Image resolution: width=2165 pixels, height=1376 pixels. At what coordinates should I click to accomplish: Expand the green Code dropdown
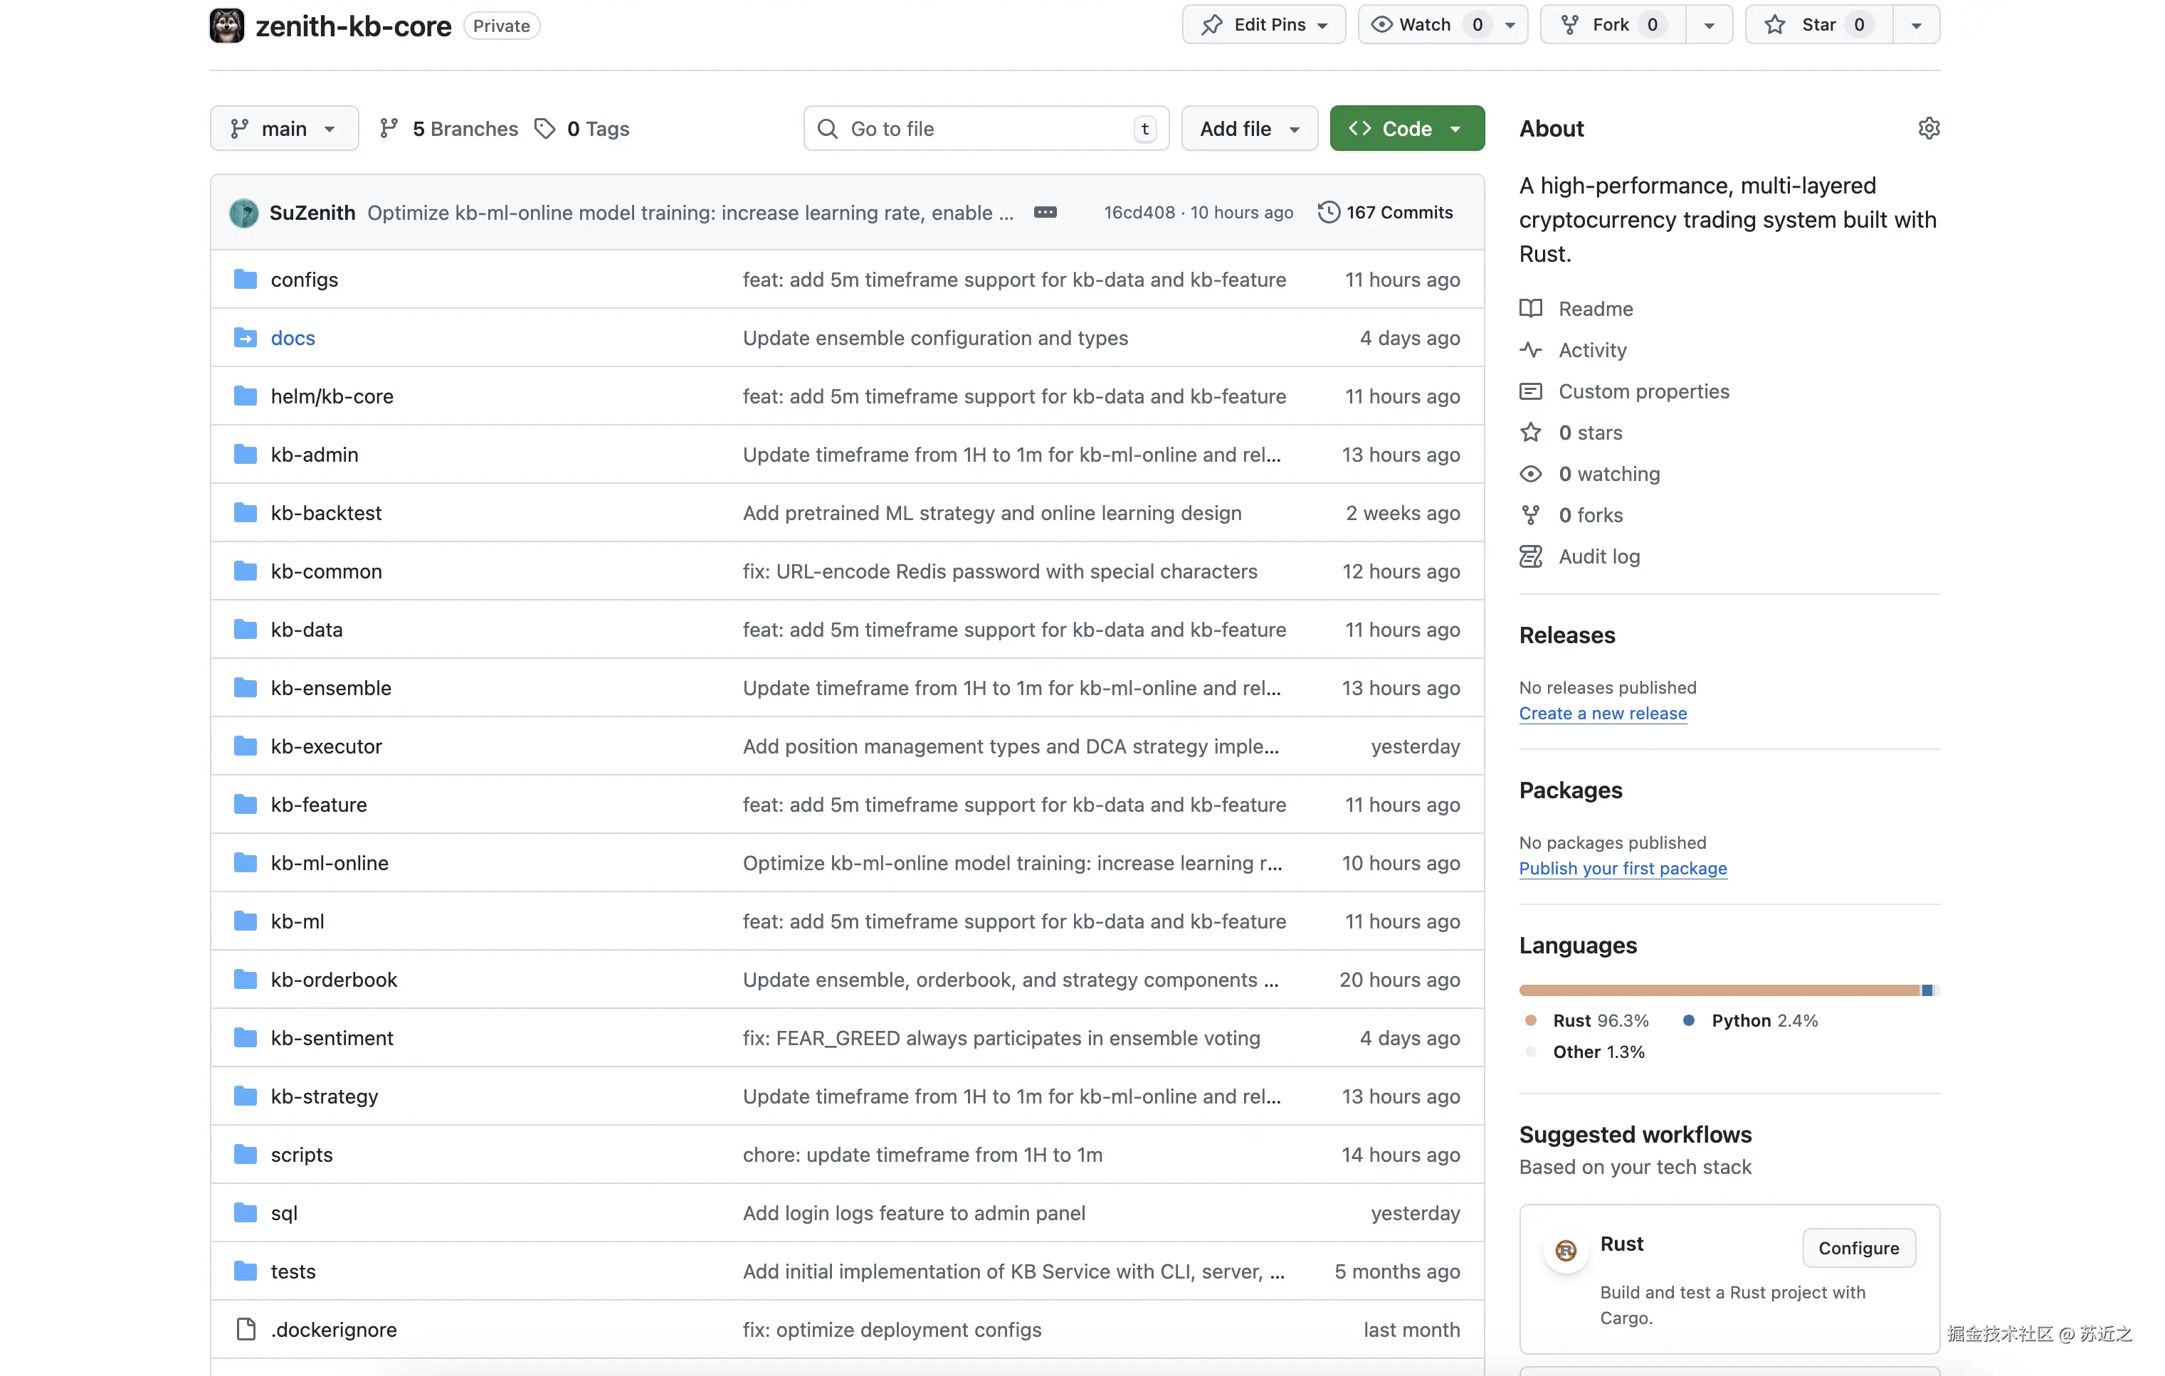point(1406,129)
